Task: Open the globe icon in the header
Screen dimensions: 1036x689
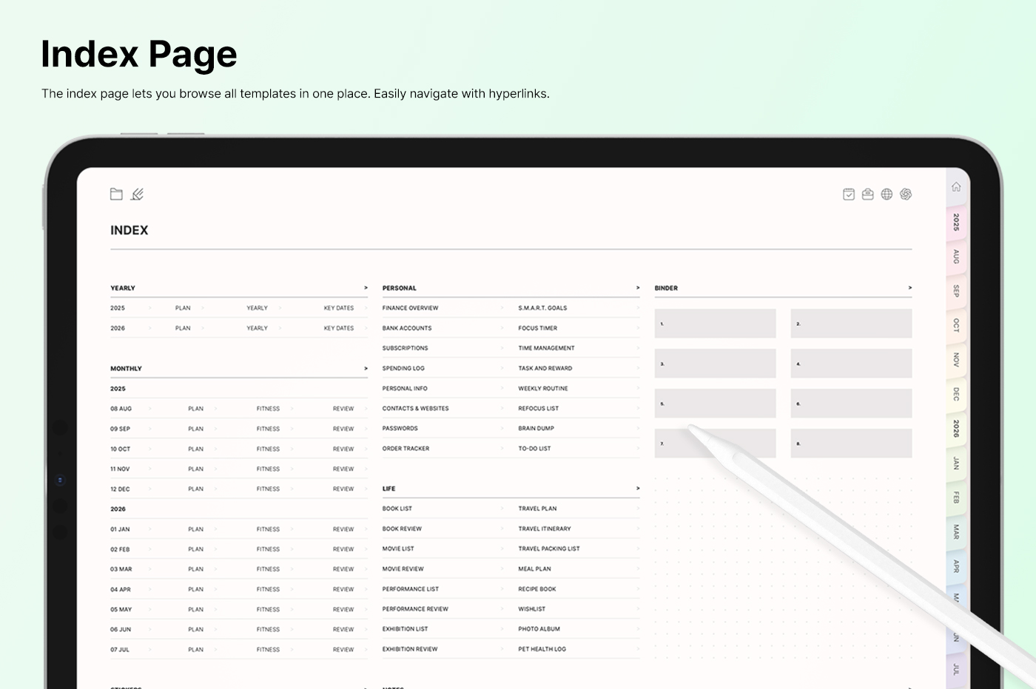Action: [x=887, y=194]
